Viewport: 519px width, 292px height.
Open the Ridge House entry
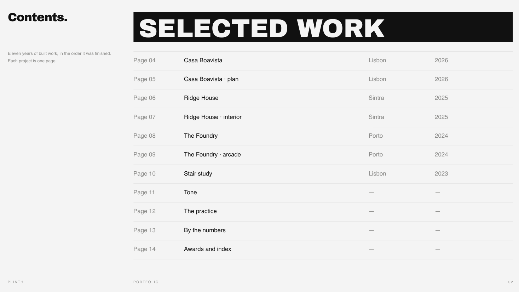pyautogui.click(x=323, y=98)
